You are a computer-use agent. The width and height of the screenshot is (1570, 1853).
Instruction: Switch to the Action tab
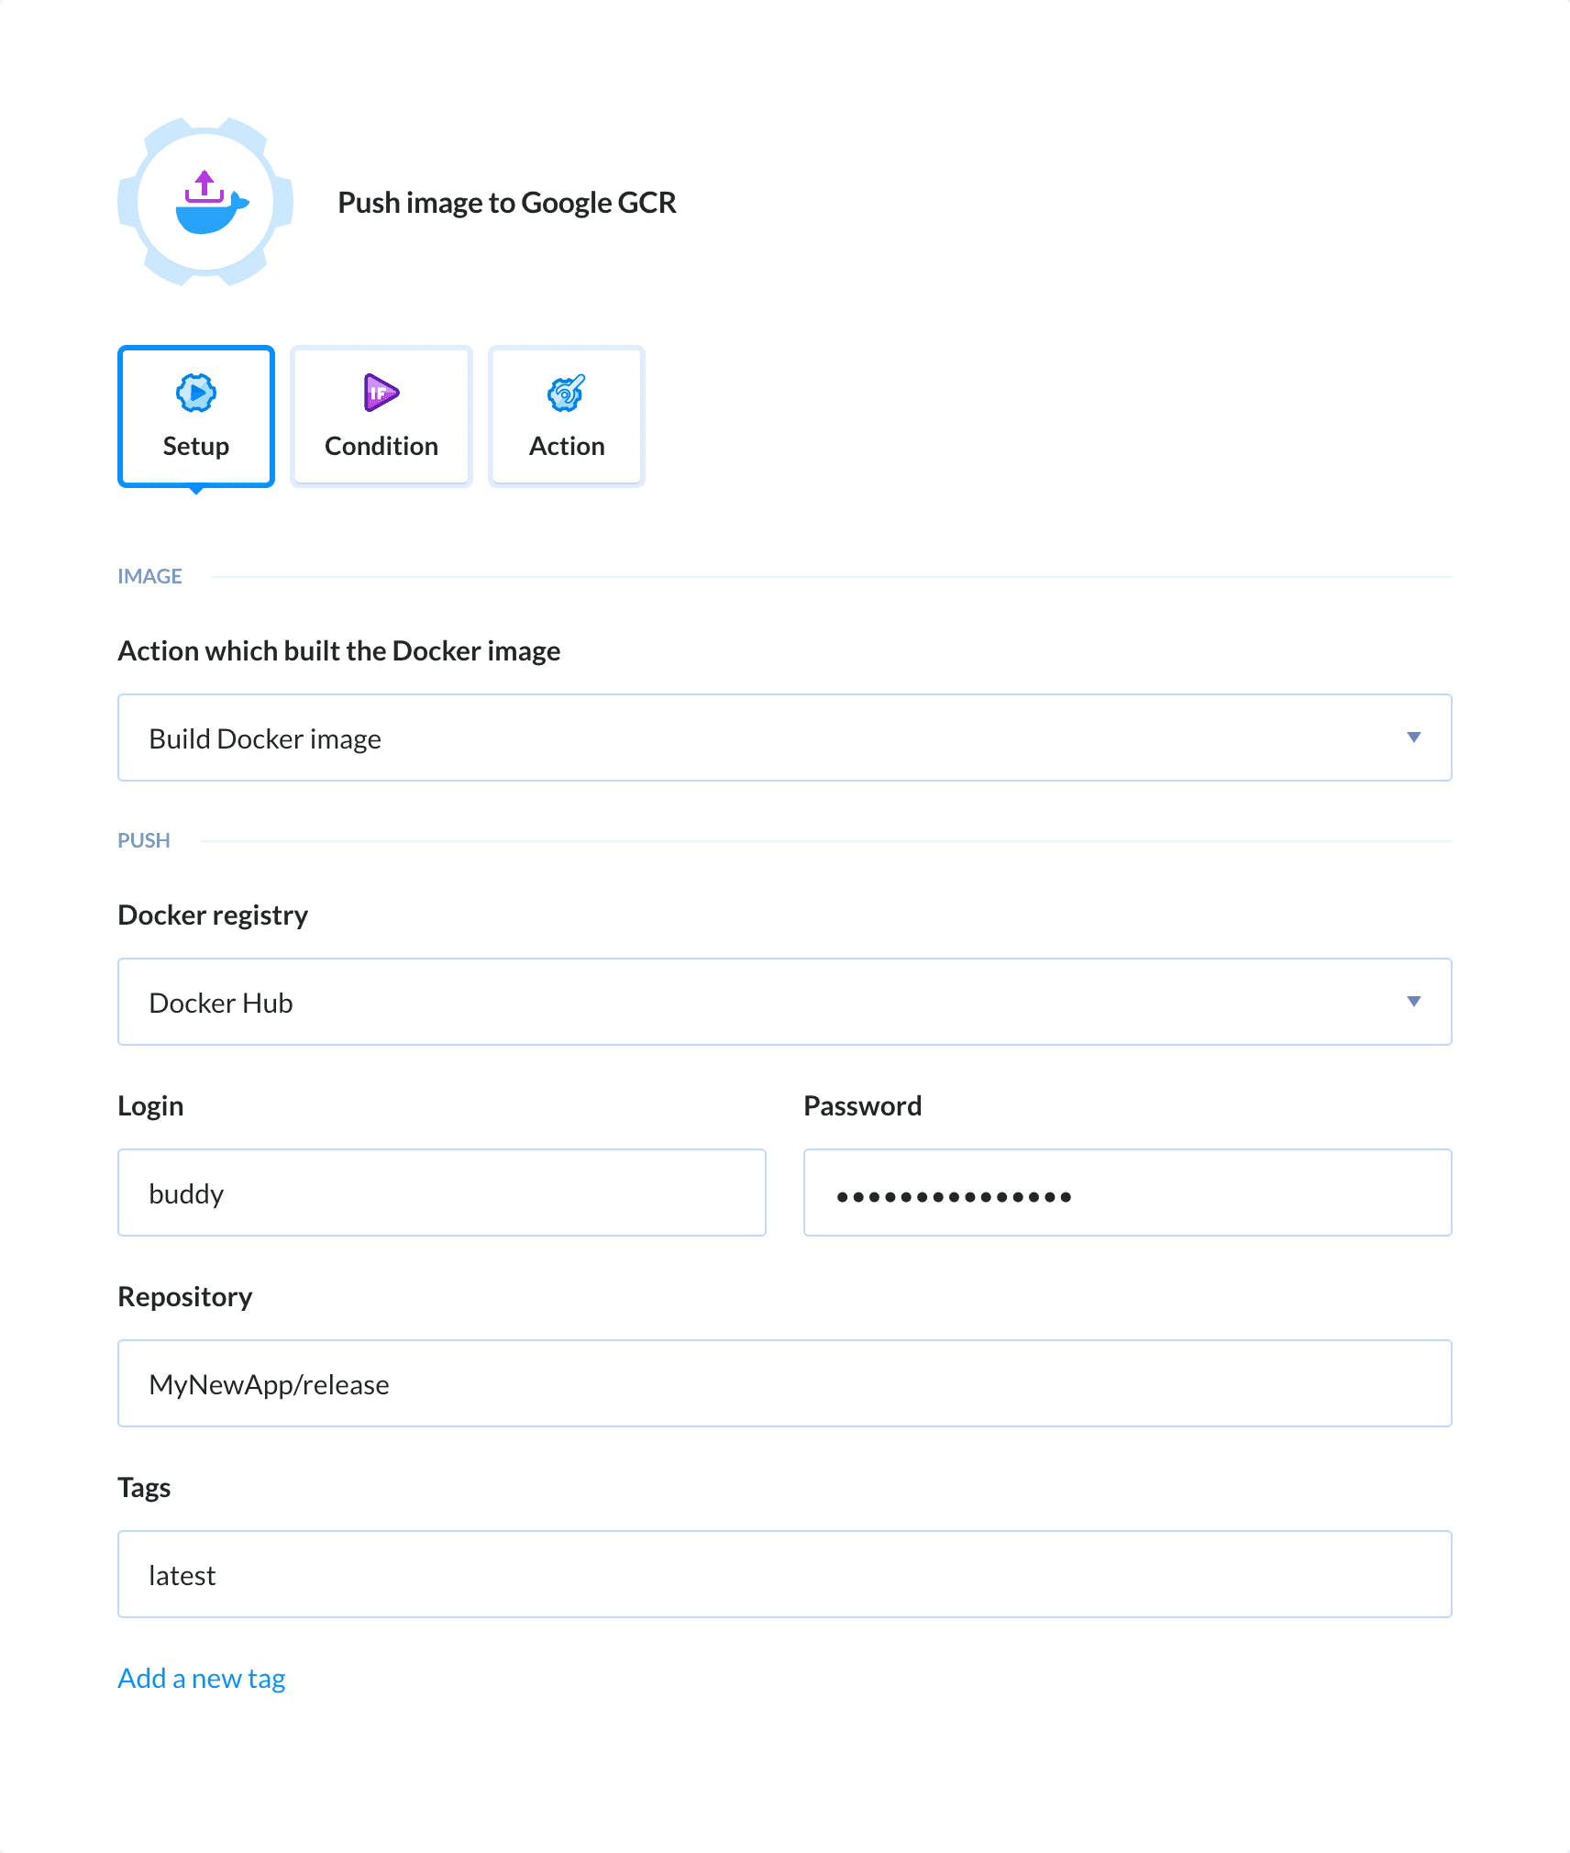(x=566, y=416)
